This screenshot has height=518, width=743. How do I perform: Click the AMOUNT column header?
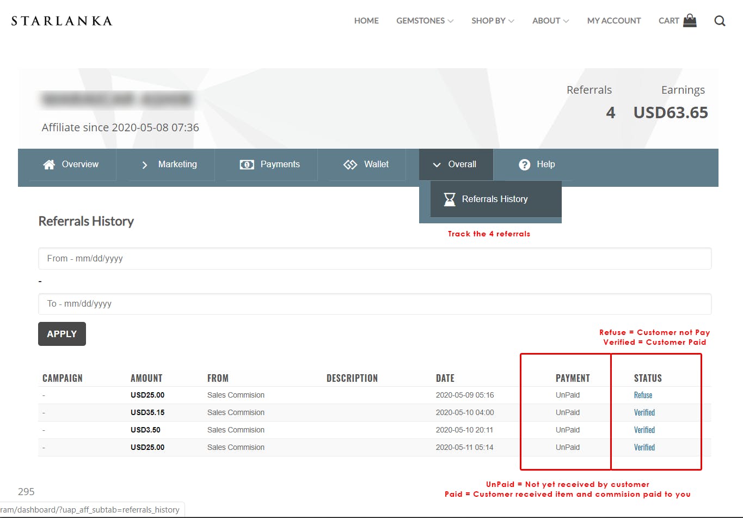pyautogui.click(x=146, y=378)
